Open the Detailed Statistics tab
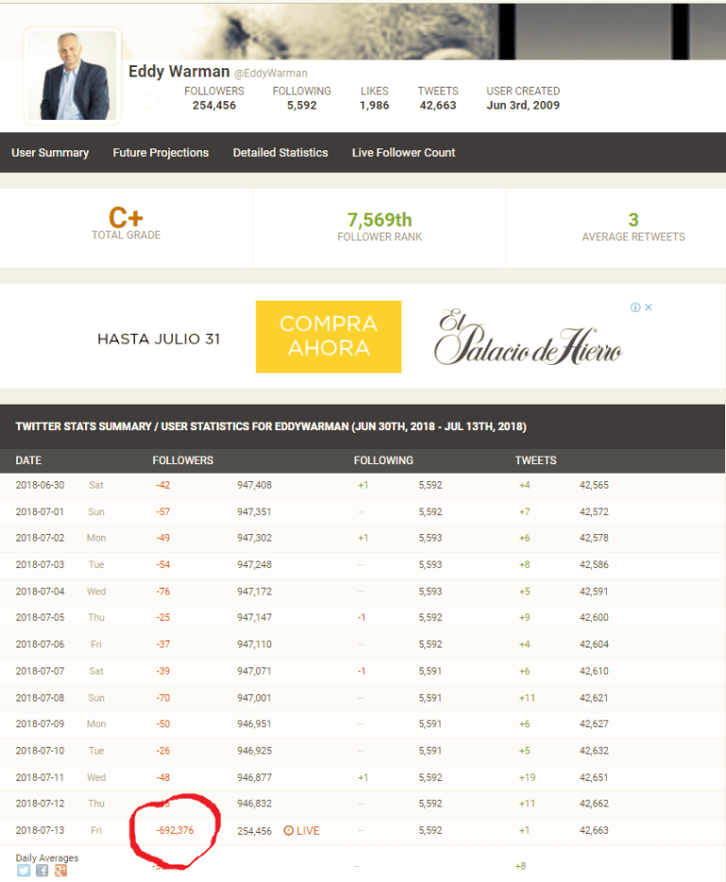Image resolution: width=726 pixels, height=882 pixels. tap(281, 152)
